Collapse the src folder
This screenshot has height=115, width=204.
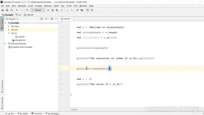9,33
